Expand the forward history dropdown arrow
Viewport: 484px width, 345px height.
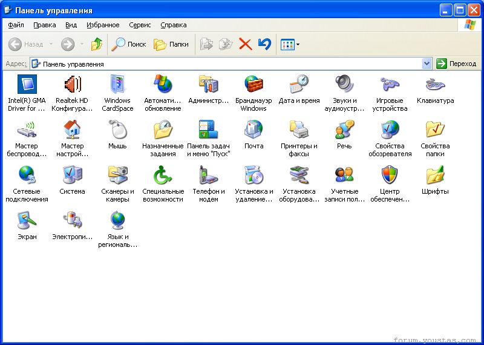[82, 44]
